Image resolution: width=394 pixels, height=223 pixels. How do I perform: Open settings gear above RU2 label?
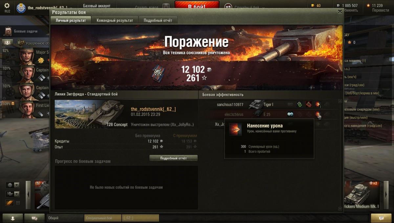tap(7, 6)
